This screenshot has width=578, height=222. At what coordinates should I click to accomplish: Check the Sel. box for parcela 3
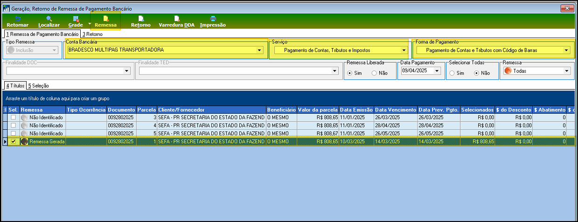(13, 118)
